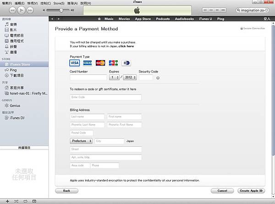
Task: Click the previous track button
Action: [x=12, y=10]
